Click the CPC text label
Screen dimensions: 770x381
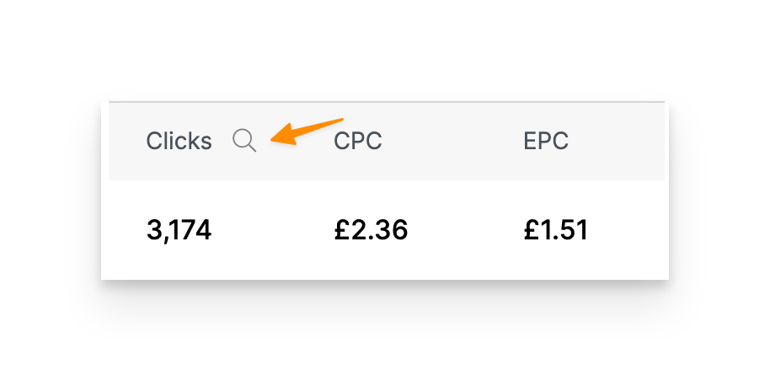pyautogui.click(x=358, y=141)
